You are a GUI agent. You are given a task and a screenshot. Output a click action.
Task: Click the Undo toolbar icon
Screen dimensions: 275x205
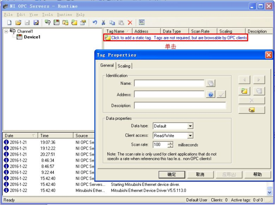pos(95,22)
